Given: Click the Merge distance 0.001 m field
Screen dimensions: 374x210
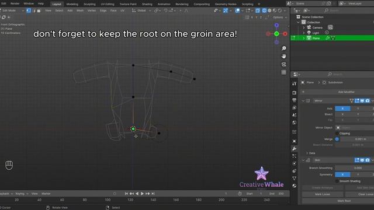Looking at the screenshot, I should coord(357,139).
